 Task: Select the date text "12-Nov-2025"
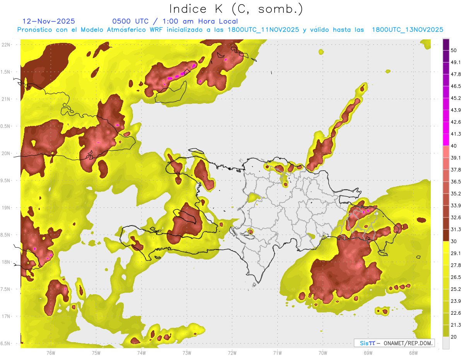(49, 21)
